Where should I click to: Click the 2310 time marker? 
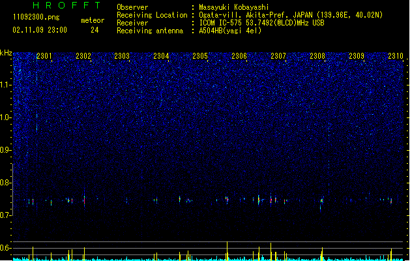[x=396, y=56]
